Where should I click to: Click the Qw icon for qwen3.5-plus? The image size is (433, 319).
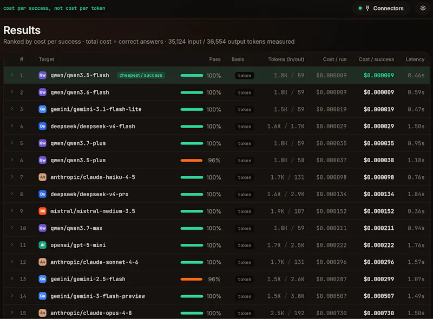[43, 160]
